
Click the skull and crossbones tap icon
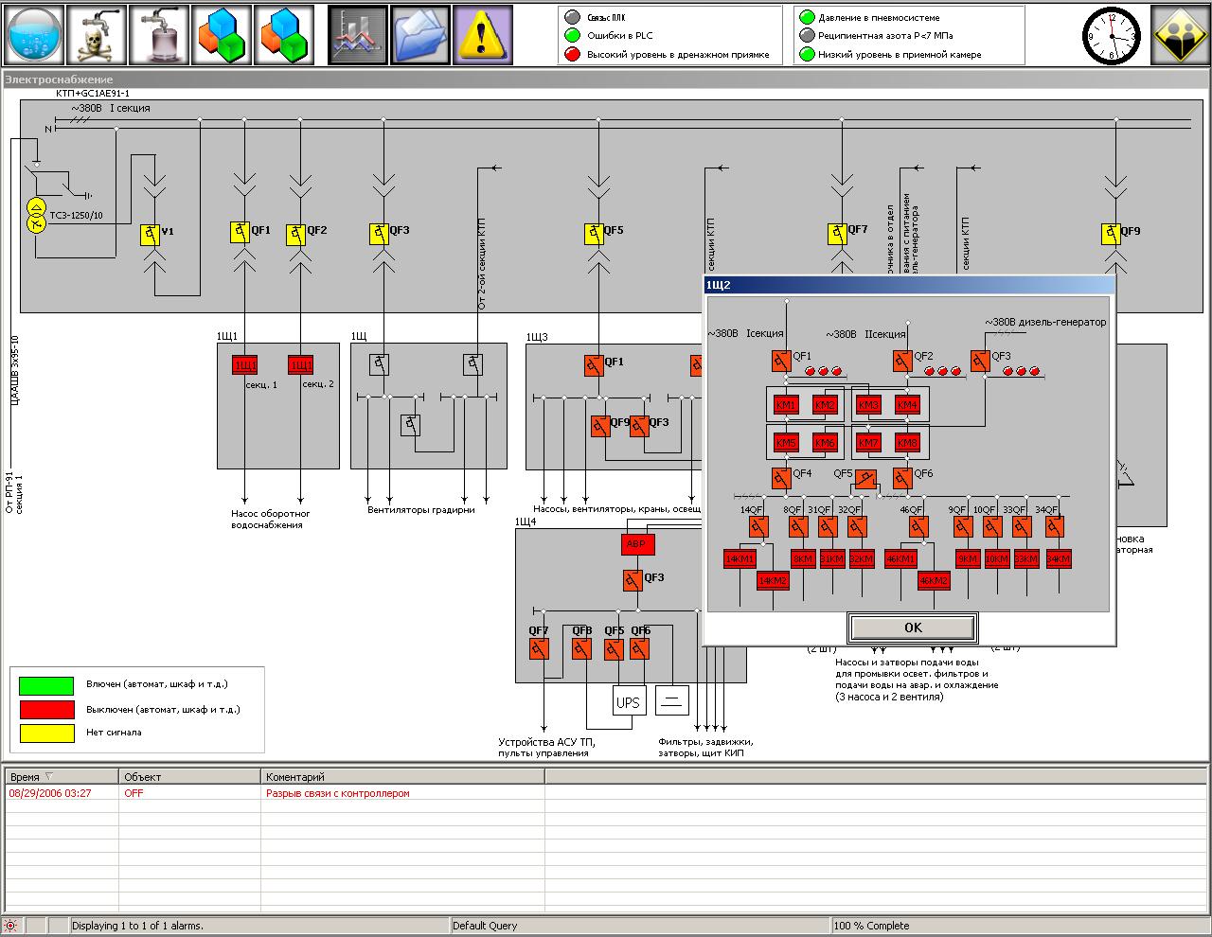[x=97, y=35]
